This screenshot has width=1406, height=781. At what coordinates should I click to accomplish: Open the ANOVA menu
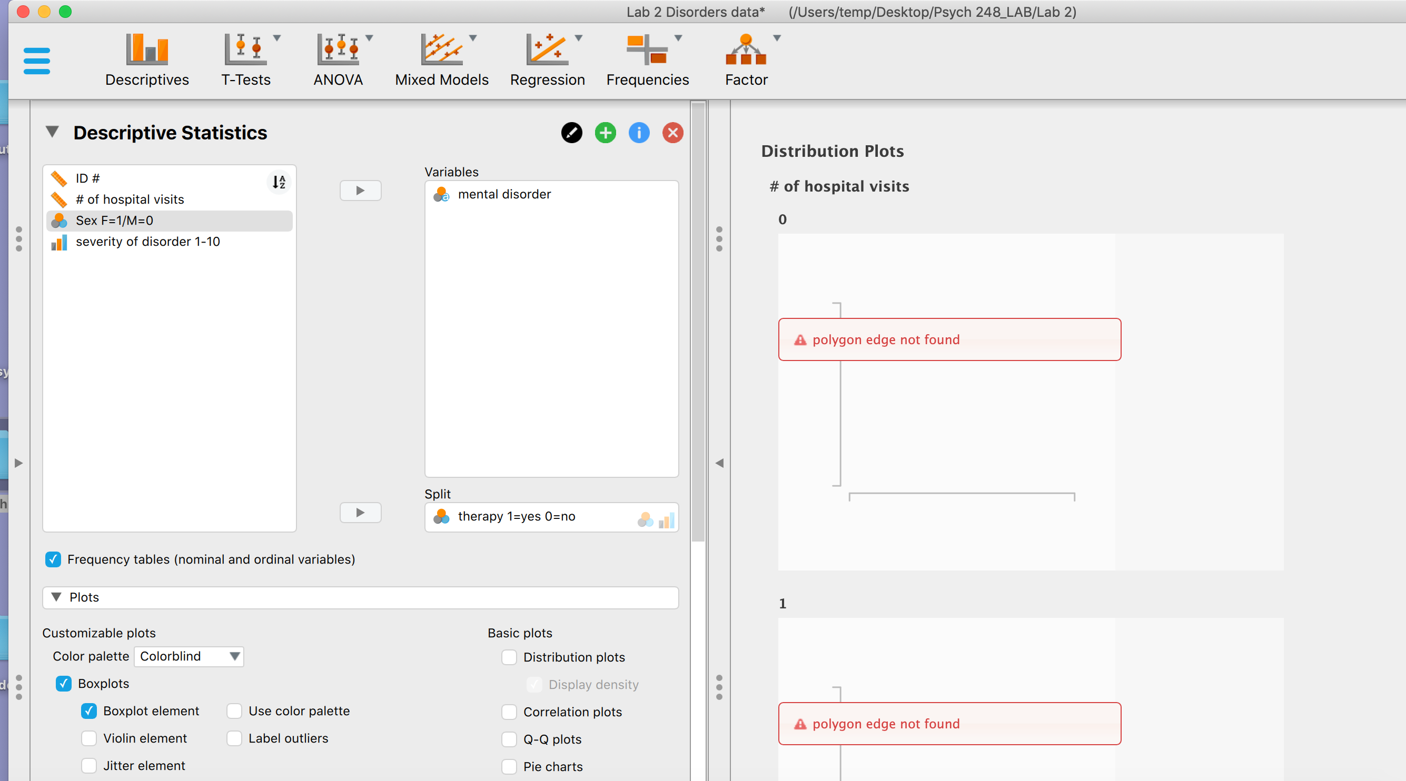pos(338,60)
